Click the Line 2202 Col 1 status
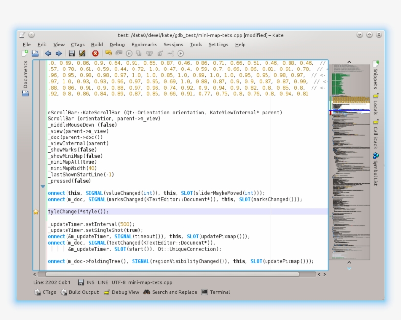401x320 pixels. pos(52,283)
